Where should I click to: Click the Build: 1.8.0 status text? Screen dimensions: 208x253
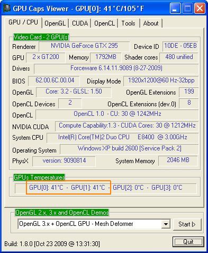[x=52, y=244]
